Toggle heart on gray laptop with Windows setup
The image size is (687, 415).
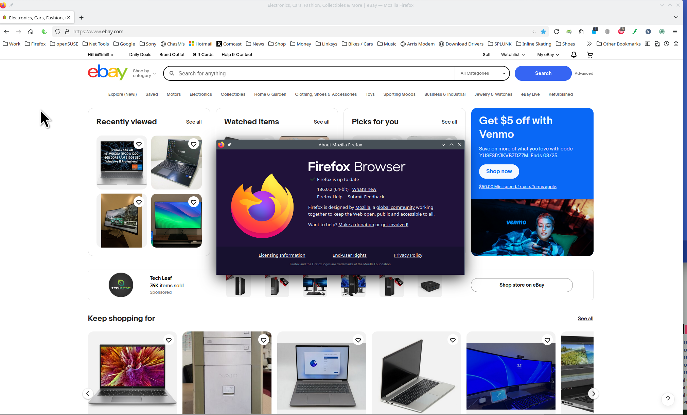(x=358, y=340)
